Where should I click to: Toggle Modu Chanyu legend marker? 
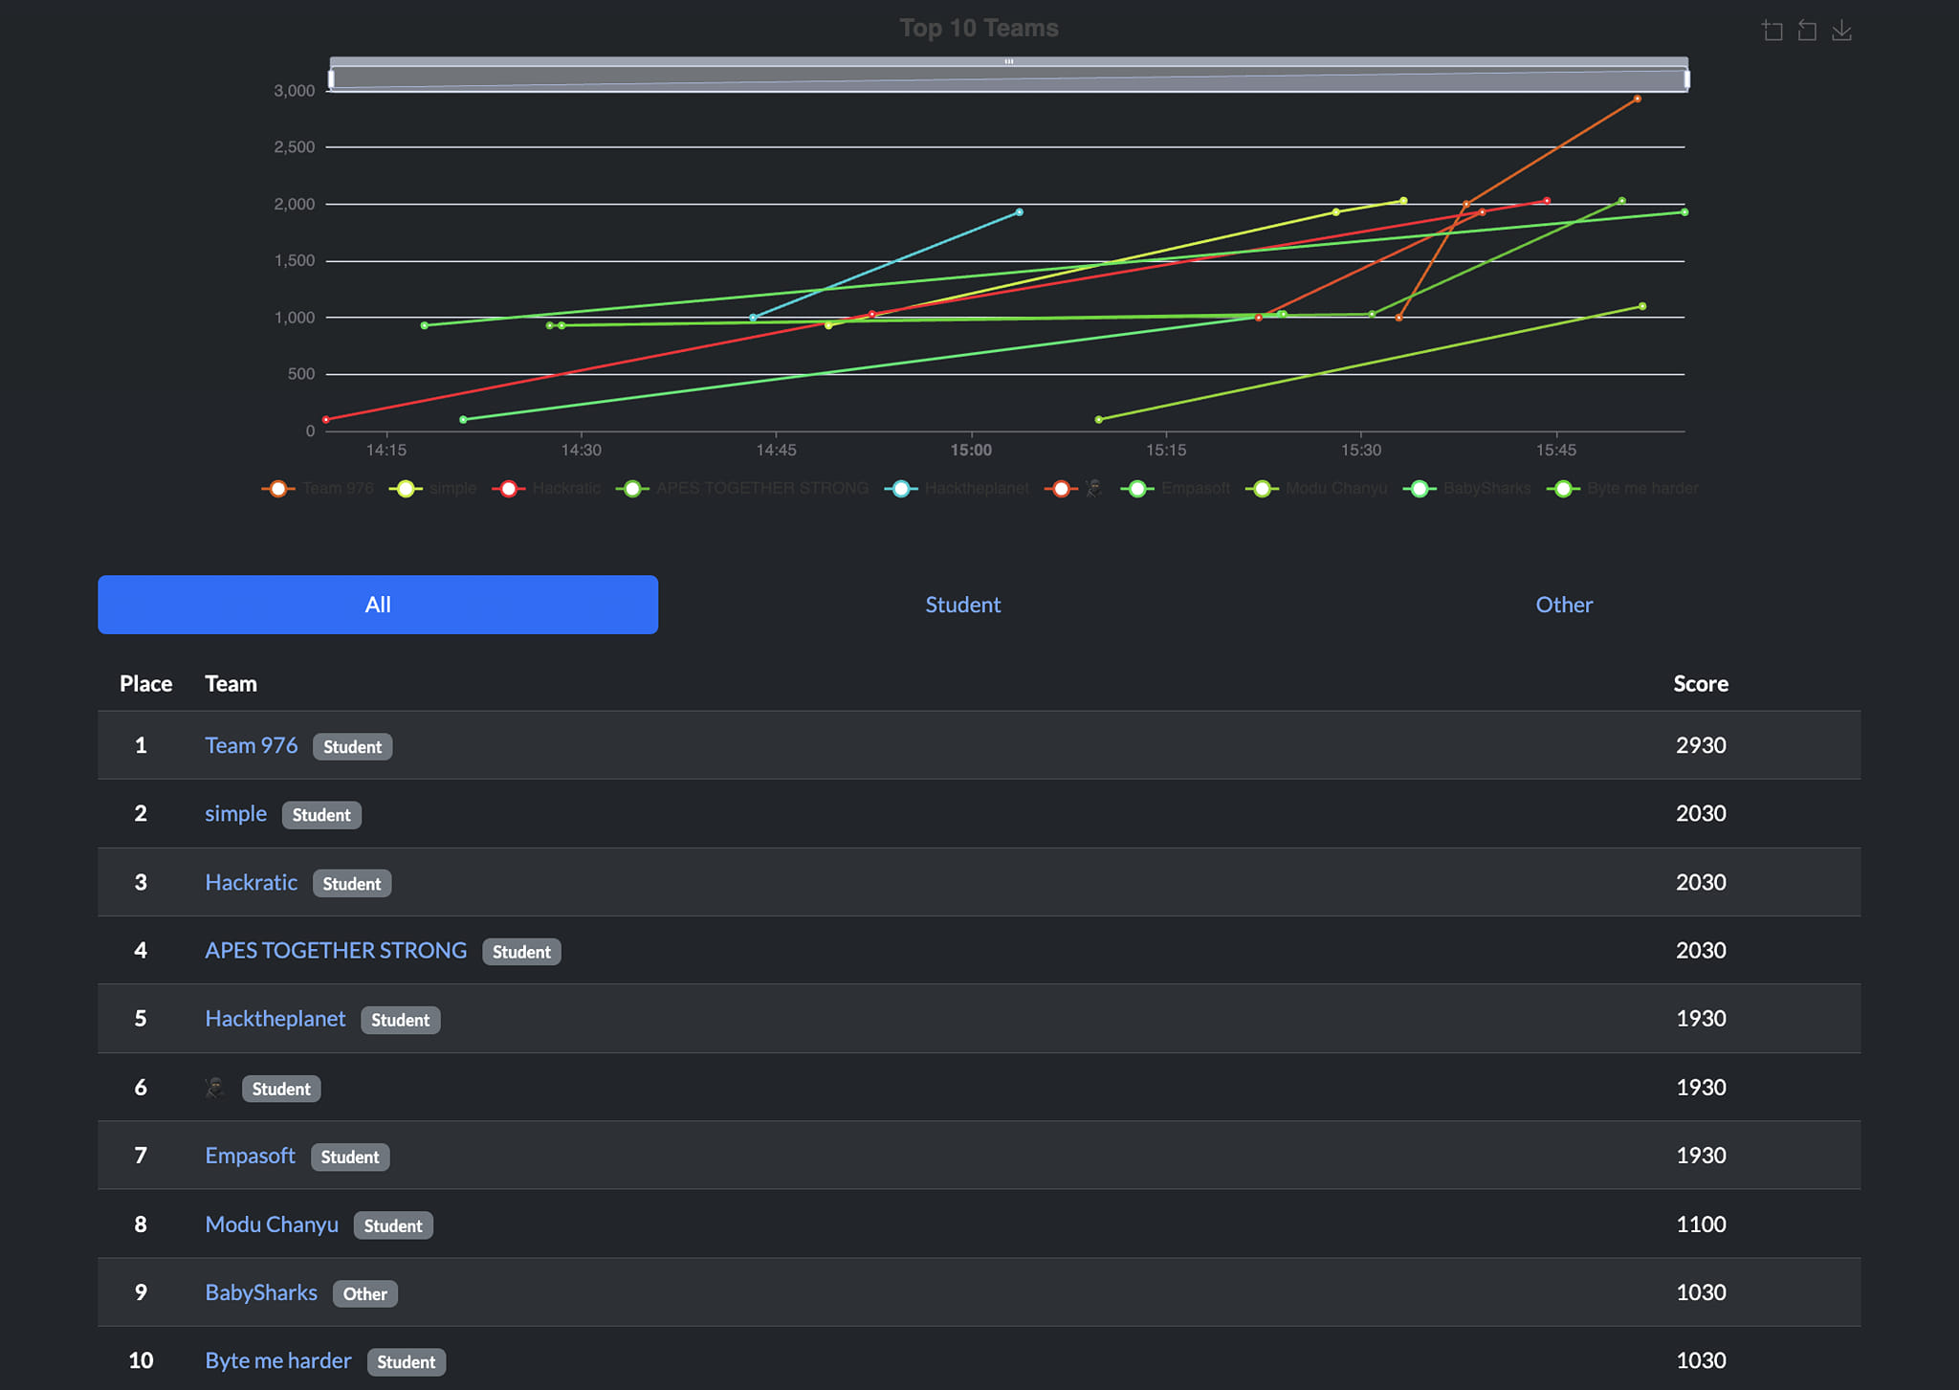pos(1263,489)
